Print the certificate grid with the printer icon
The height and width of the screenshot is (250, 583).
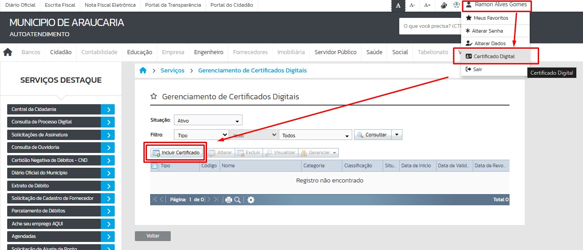tap(229, 200)
